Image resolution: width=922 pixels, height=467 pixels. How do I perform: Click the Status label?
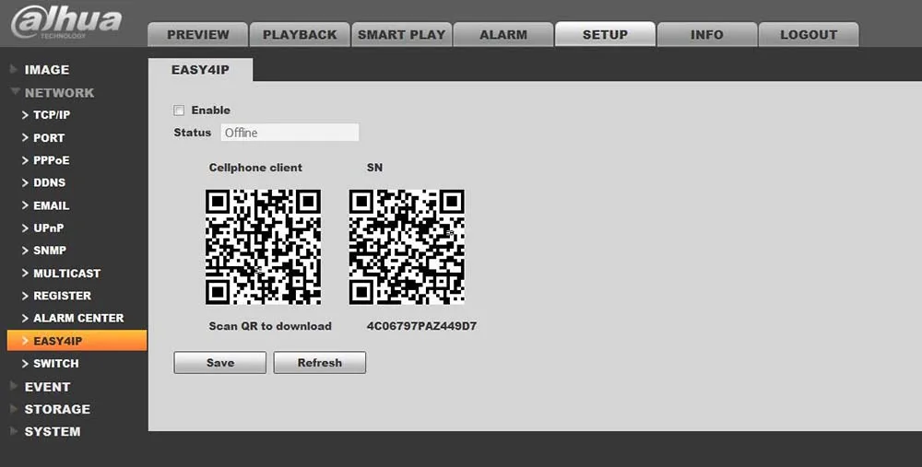(193, 133)
